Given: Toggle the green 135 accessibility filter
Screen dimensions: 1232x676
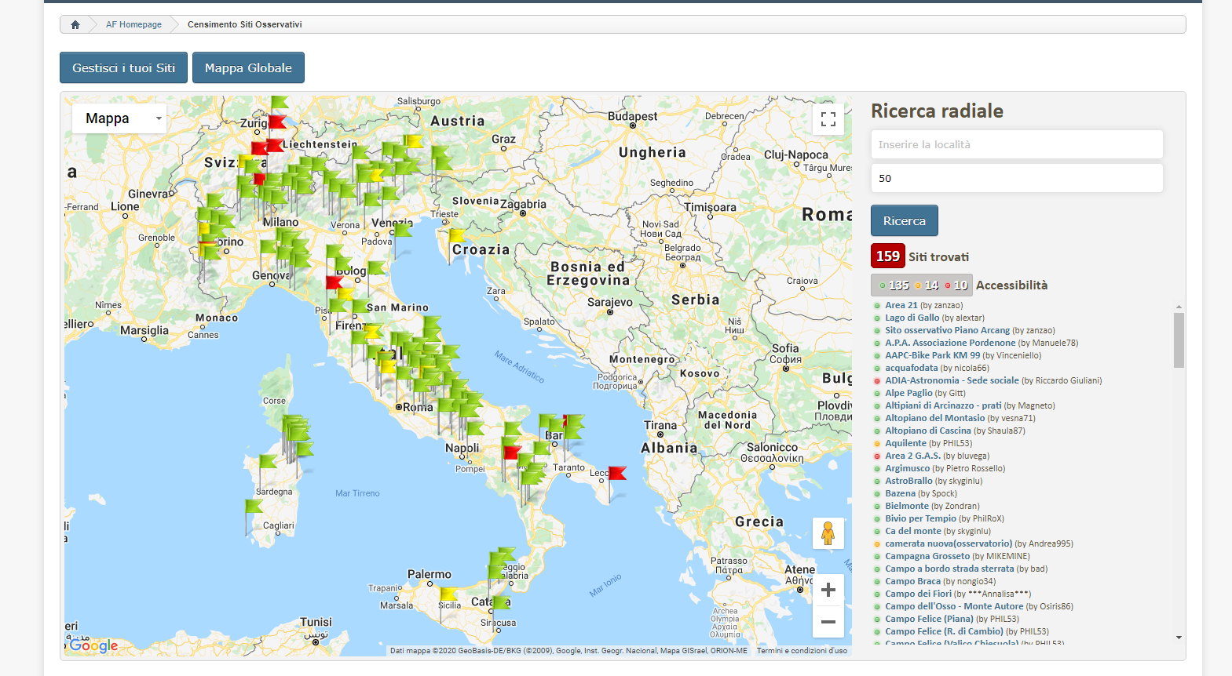Looking at the screenshot, I should click(894, 285).
